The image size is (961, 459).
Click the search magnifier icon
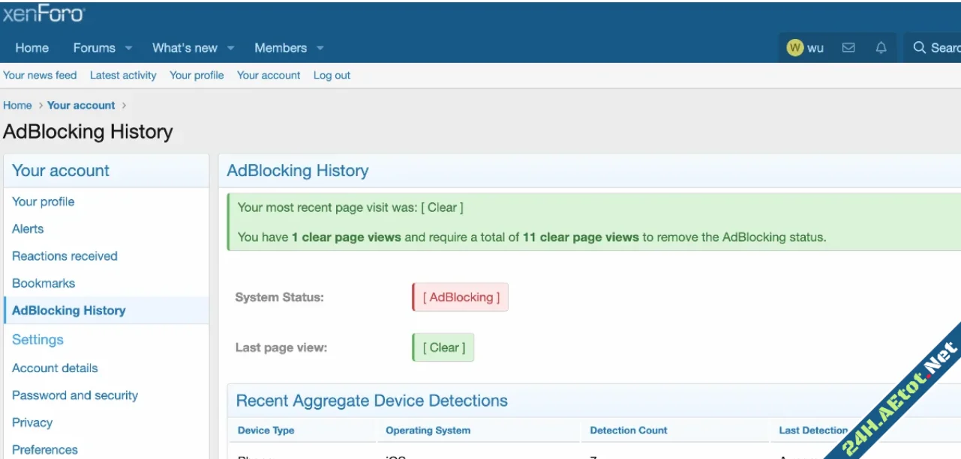[919, 48]
